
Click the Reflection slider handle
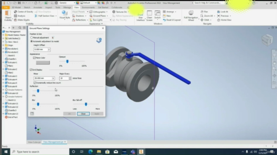(38, 91)
